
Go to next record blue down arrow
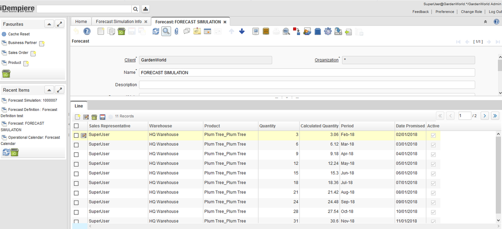point(242,31)
